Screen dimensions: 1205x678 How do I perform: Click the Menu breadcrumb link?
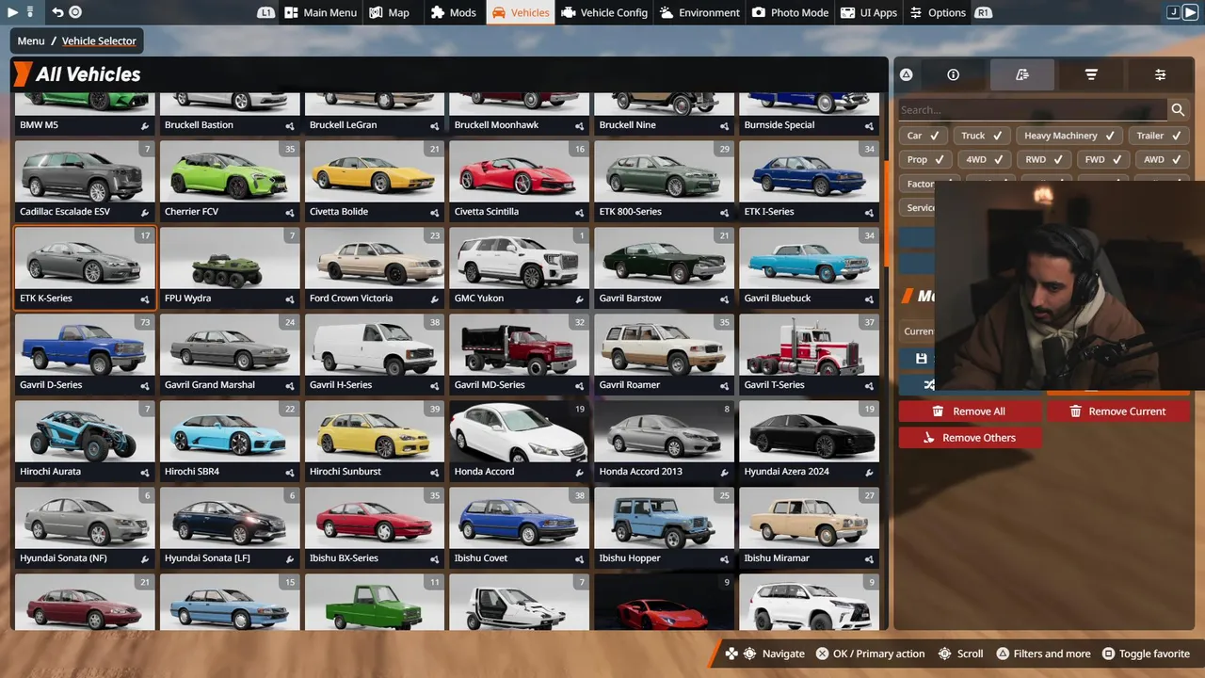(x=31, y=40)
